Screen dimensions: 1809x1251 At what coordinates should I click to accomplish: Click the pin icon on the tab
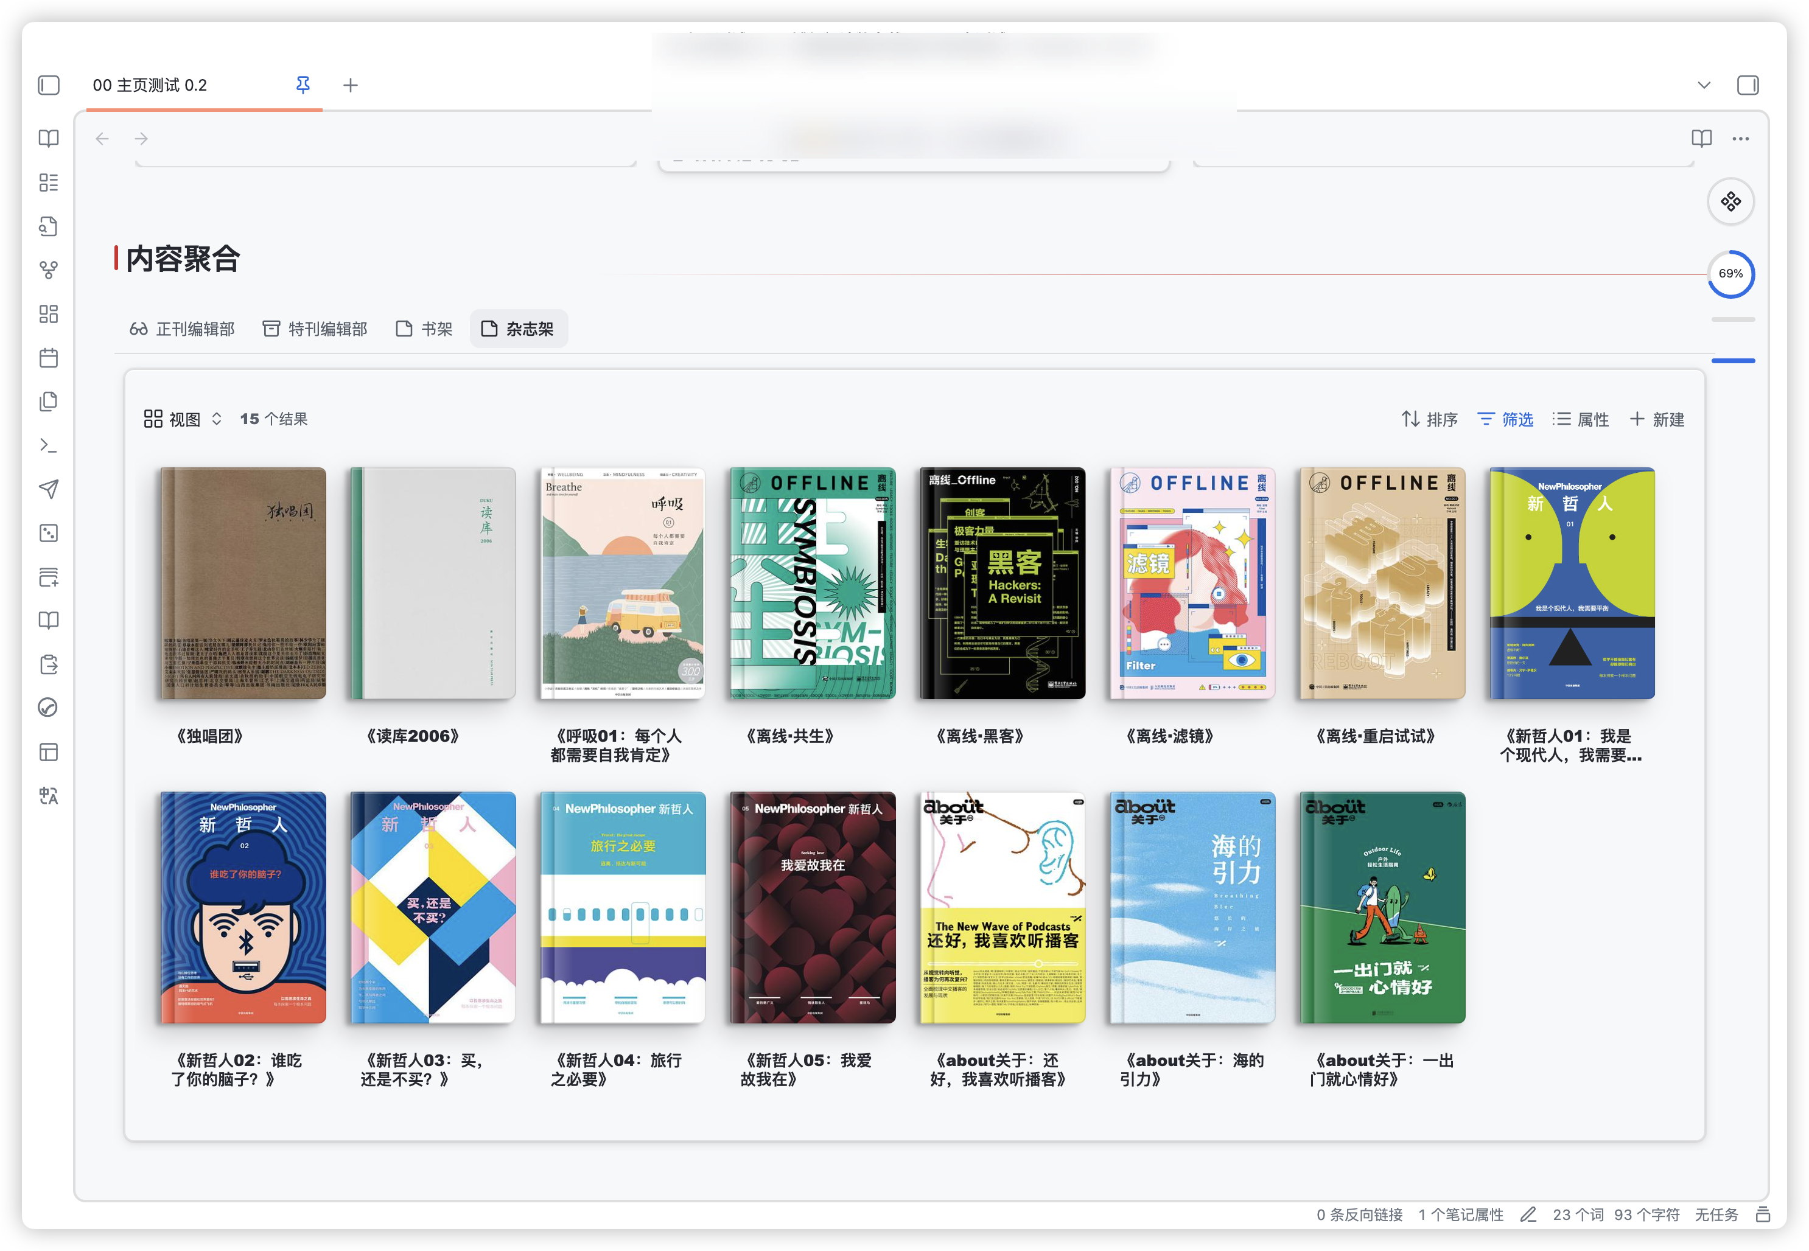coord(303,85)
